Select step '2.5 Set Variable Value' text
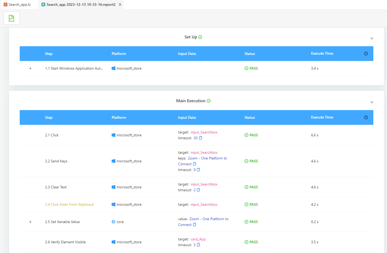 pyautogui.click(x=62, y=222)
